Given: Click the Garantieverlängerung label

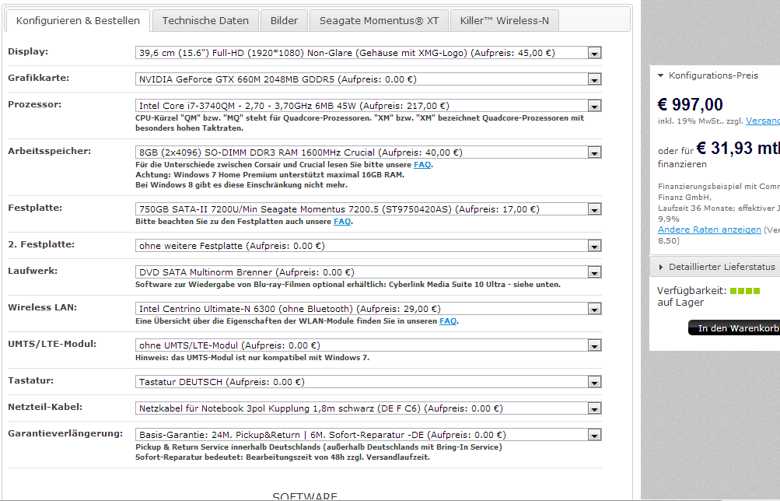Looking at the screenshot, I should (x=65, y=433).
